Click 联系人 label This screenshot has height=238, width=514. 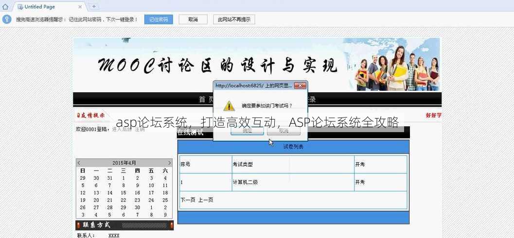pos(86,236)
